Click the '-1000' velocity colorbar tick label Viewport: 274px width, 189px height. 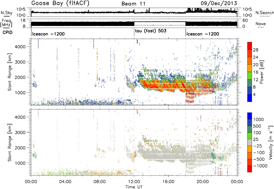(260, 166)
